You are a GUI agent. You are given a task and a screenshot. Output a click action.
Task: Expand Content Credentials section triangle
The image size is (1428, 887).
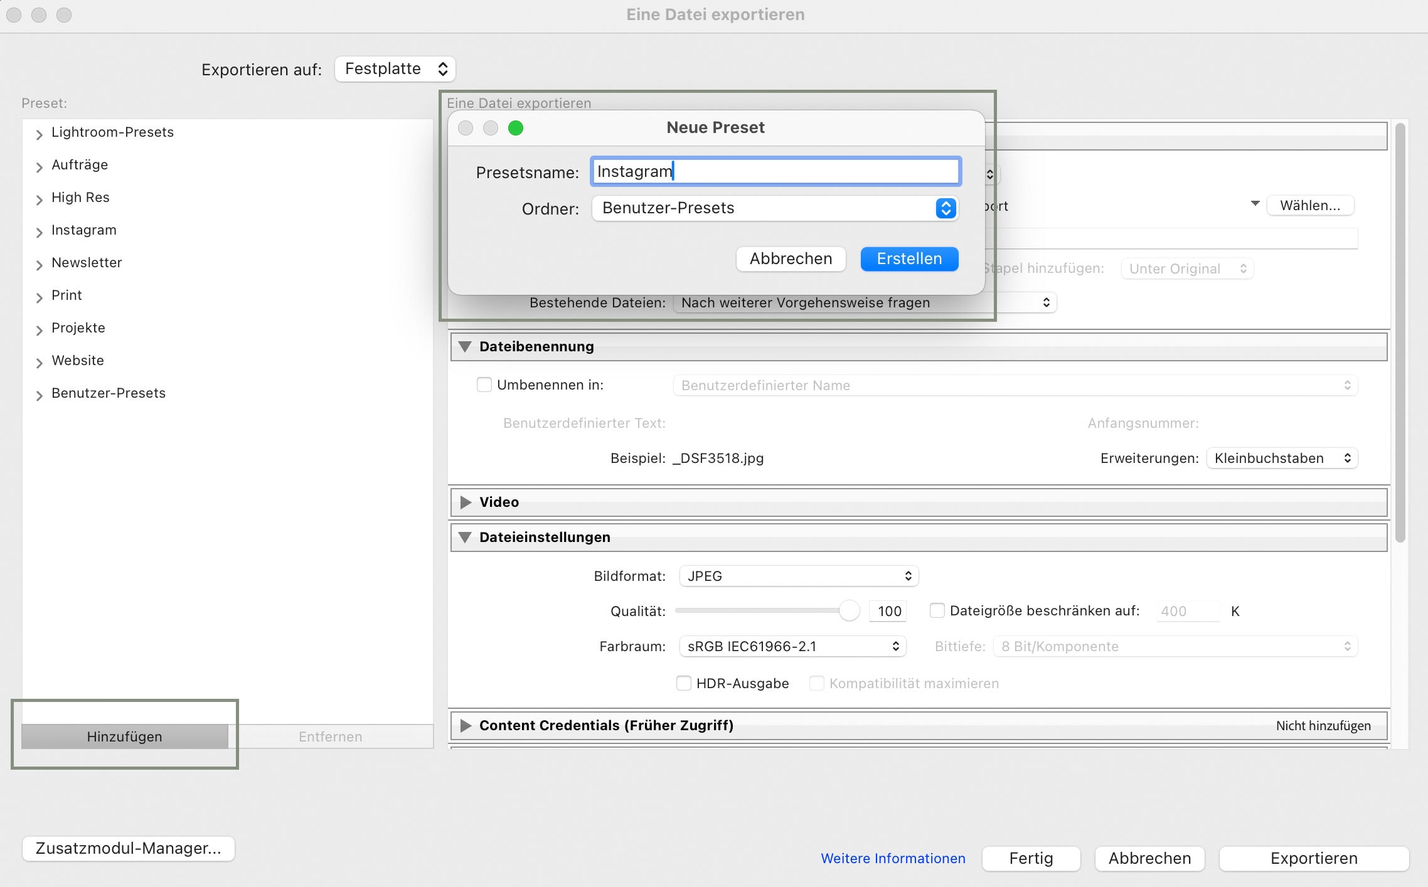click(x=465, y=725)
